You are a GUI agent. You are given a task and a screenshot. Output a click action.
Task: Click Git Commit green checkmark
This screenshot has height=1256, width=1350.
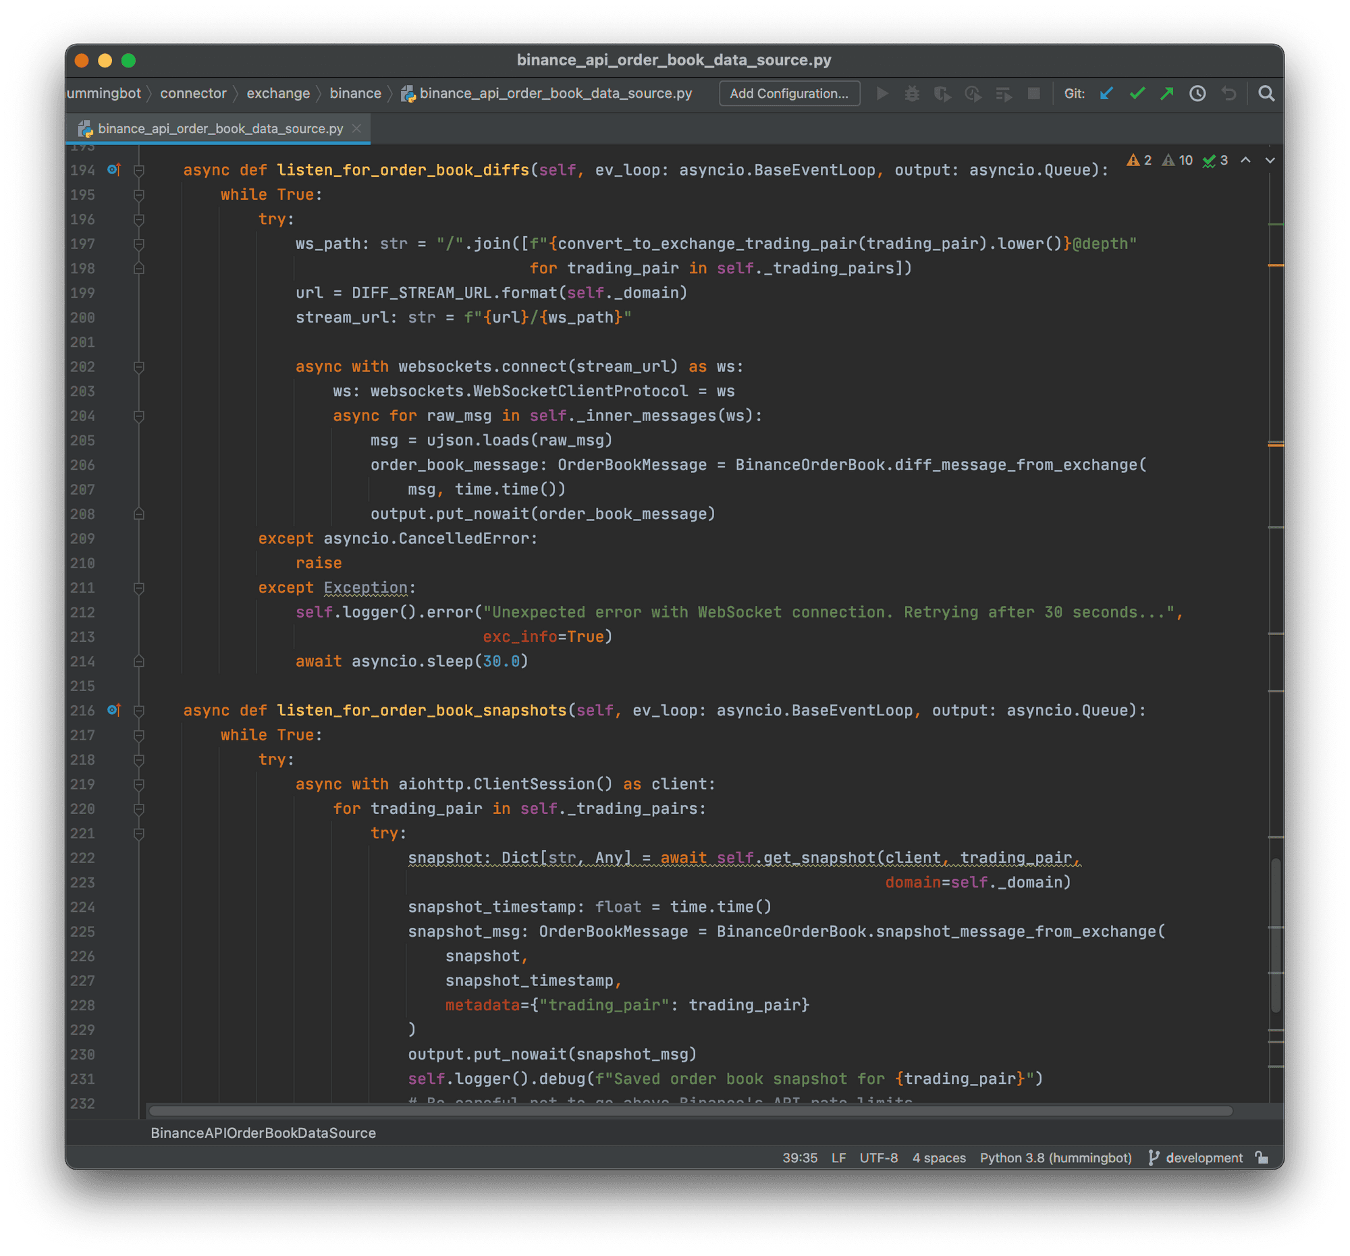1137,94
